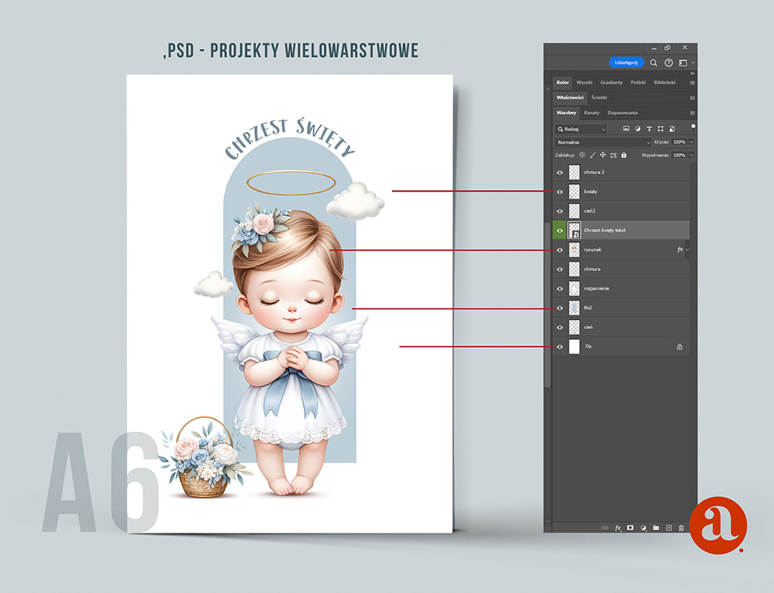The height and width of the screenshot is (593, 774).
Task: Open the Biblioteki tab
Action: 664,82
